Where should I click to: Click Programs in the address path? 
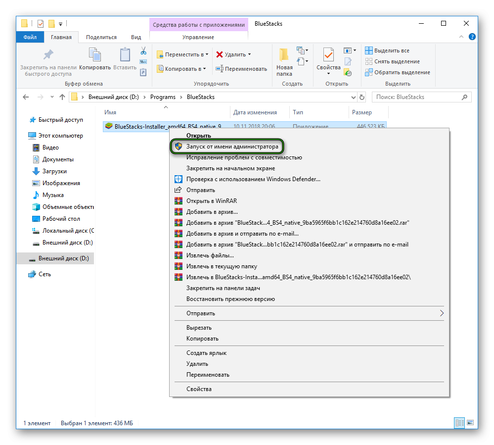(x=163, y=97)
